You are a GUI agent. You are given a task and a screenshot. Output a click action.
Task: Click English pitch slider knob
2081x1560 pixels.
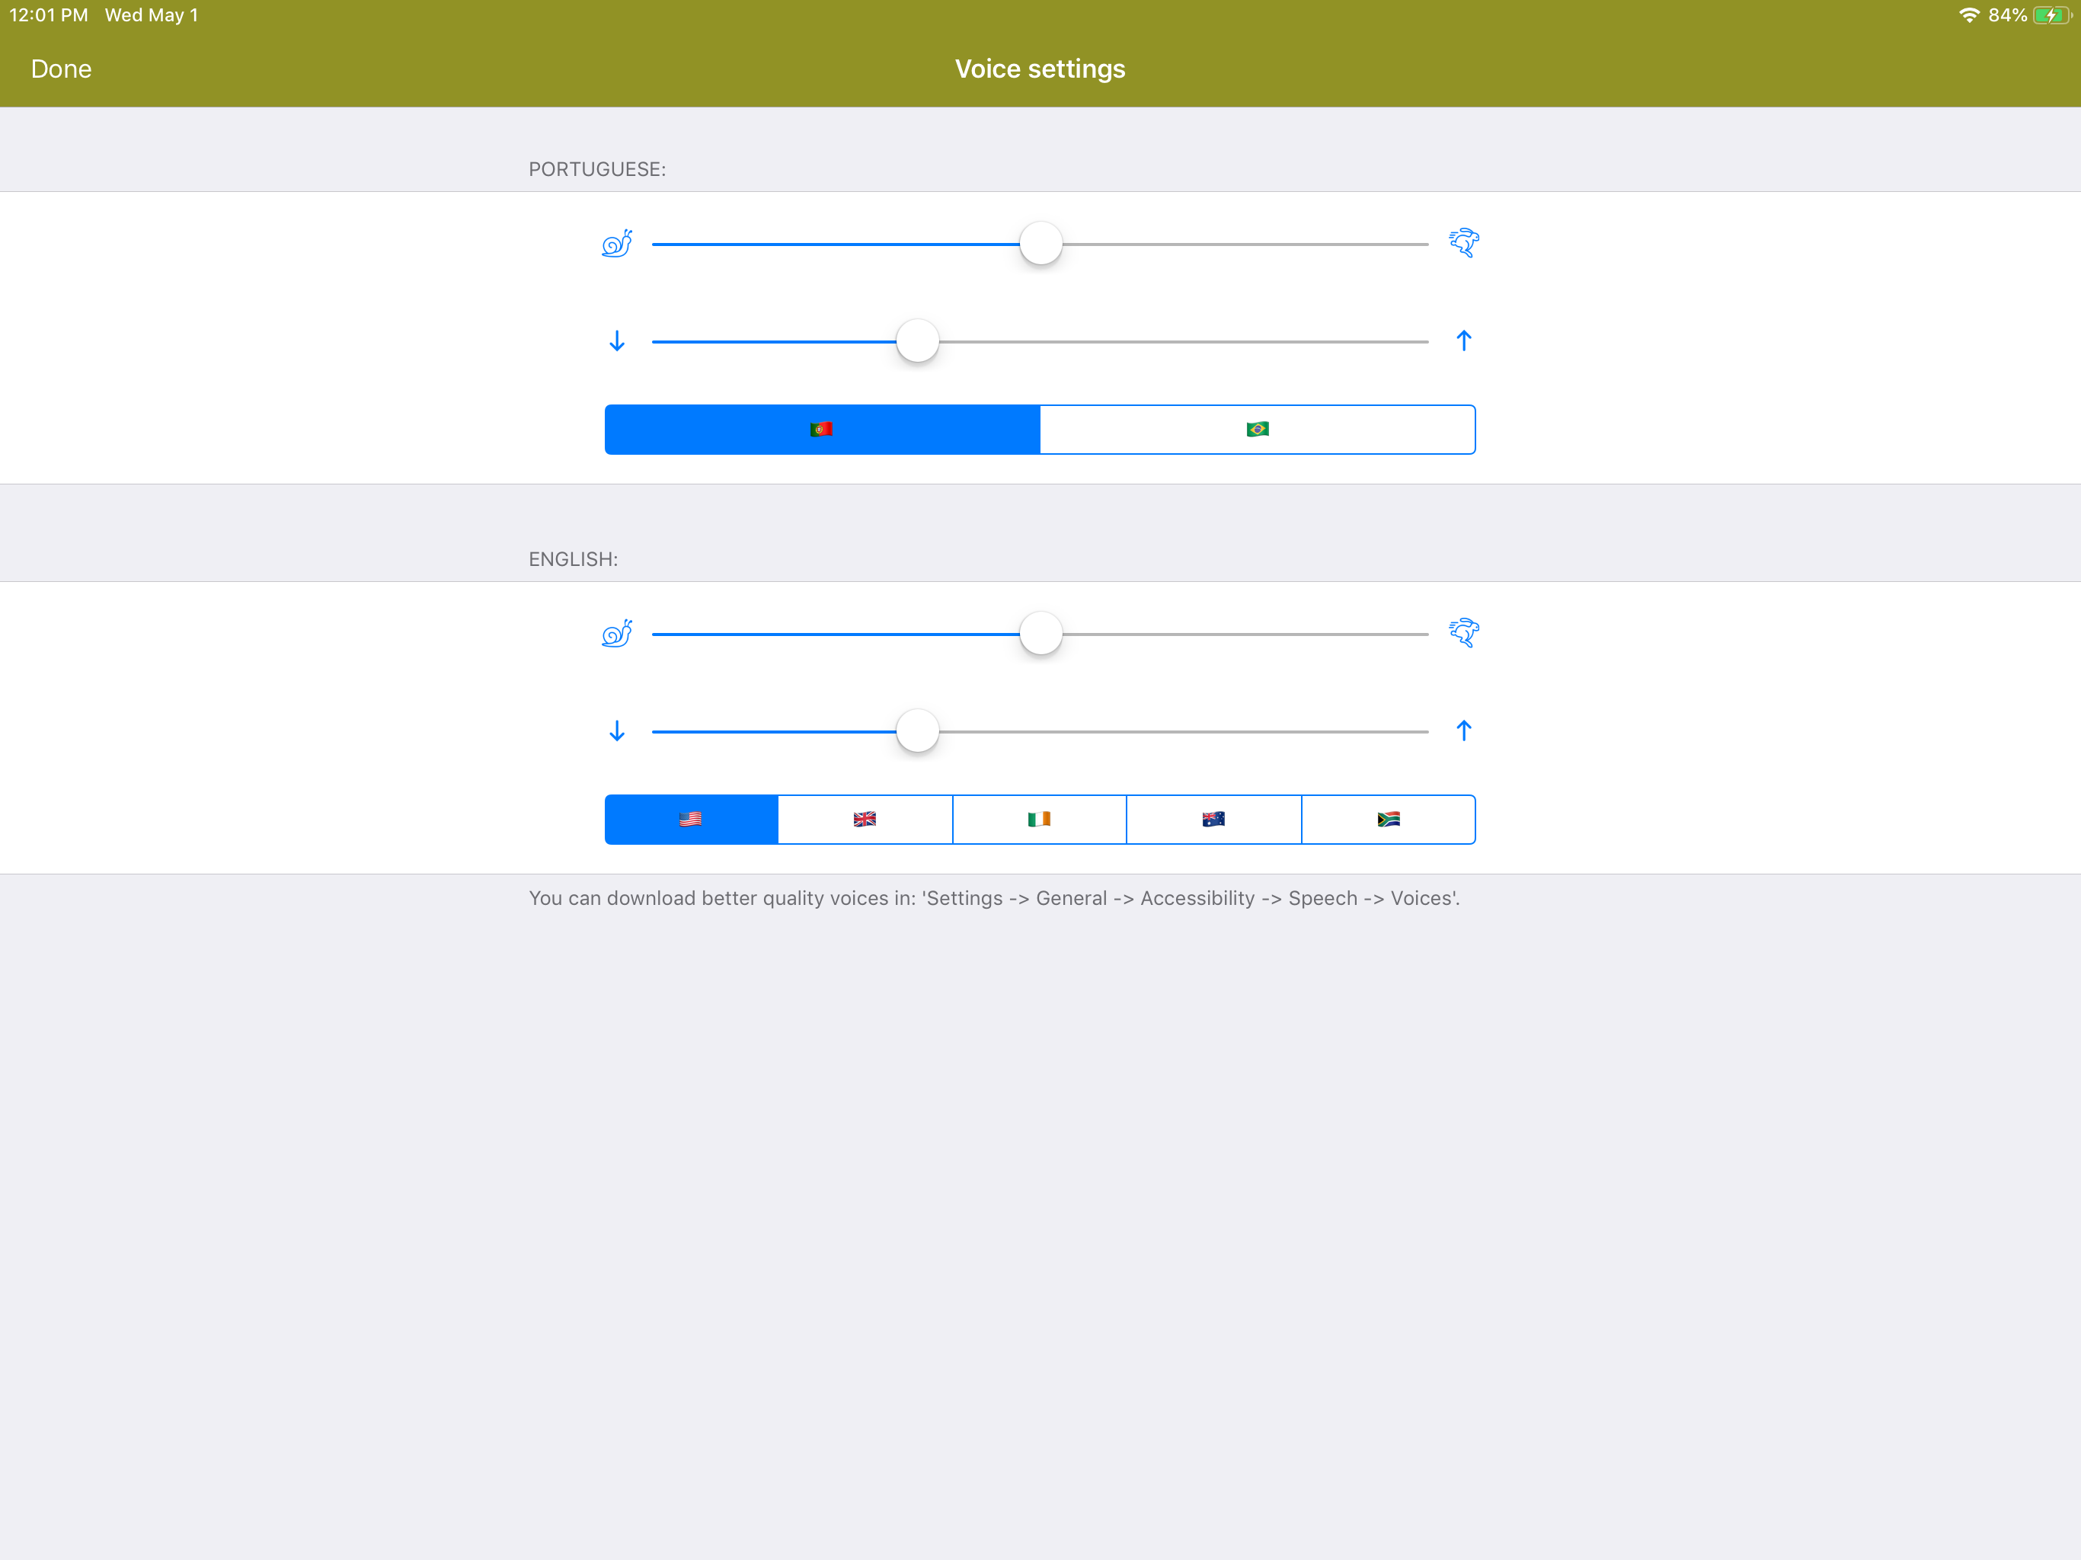(x=917, y=731)
